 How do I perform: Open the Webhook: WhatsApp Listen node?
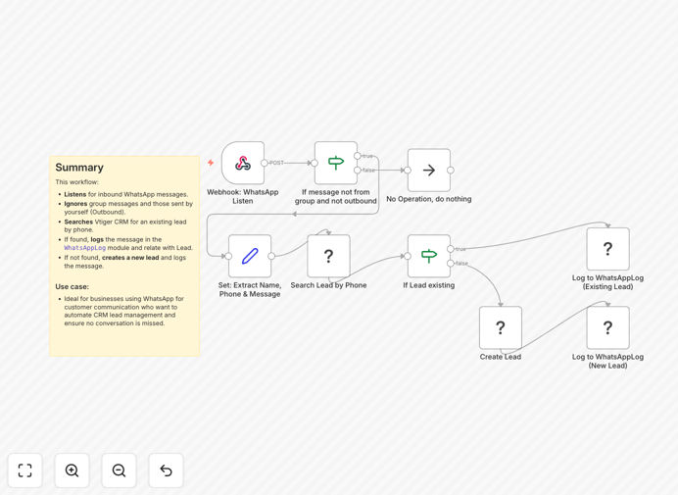click(x=243, y=163)
